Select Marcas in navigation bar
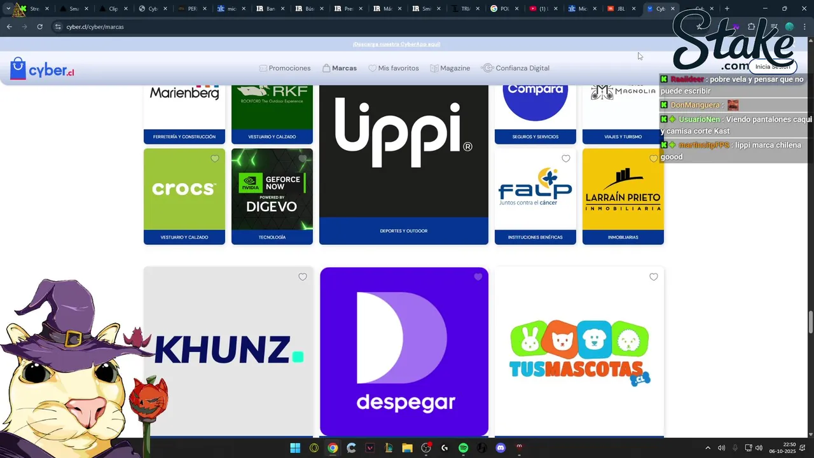Screen dimensions: 814x458 pos(340,68)
